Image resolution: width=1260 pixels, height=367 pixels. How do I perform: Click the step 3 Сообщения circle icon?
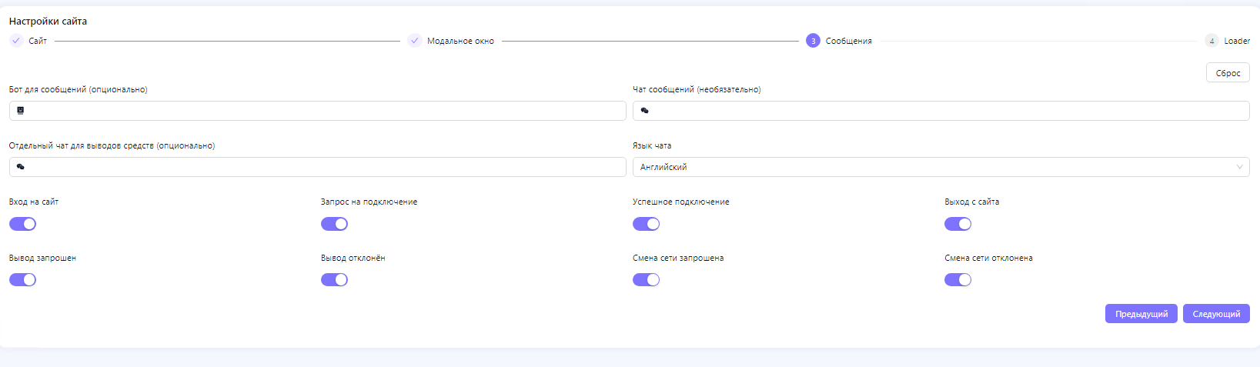813,41
